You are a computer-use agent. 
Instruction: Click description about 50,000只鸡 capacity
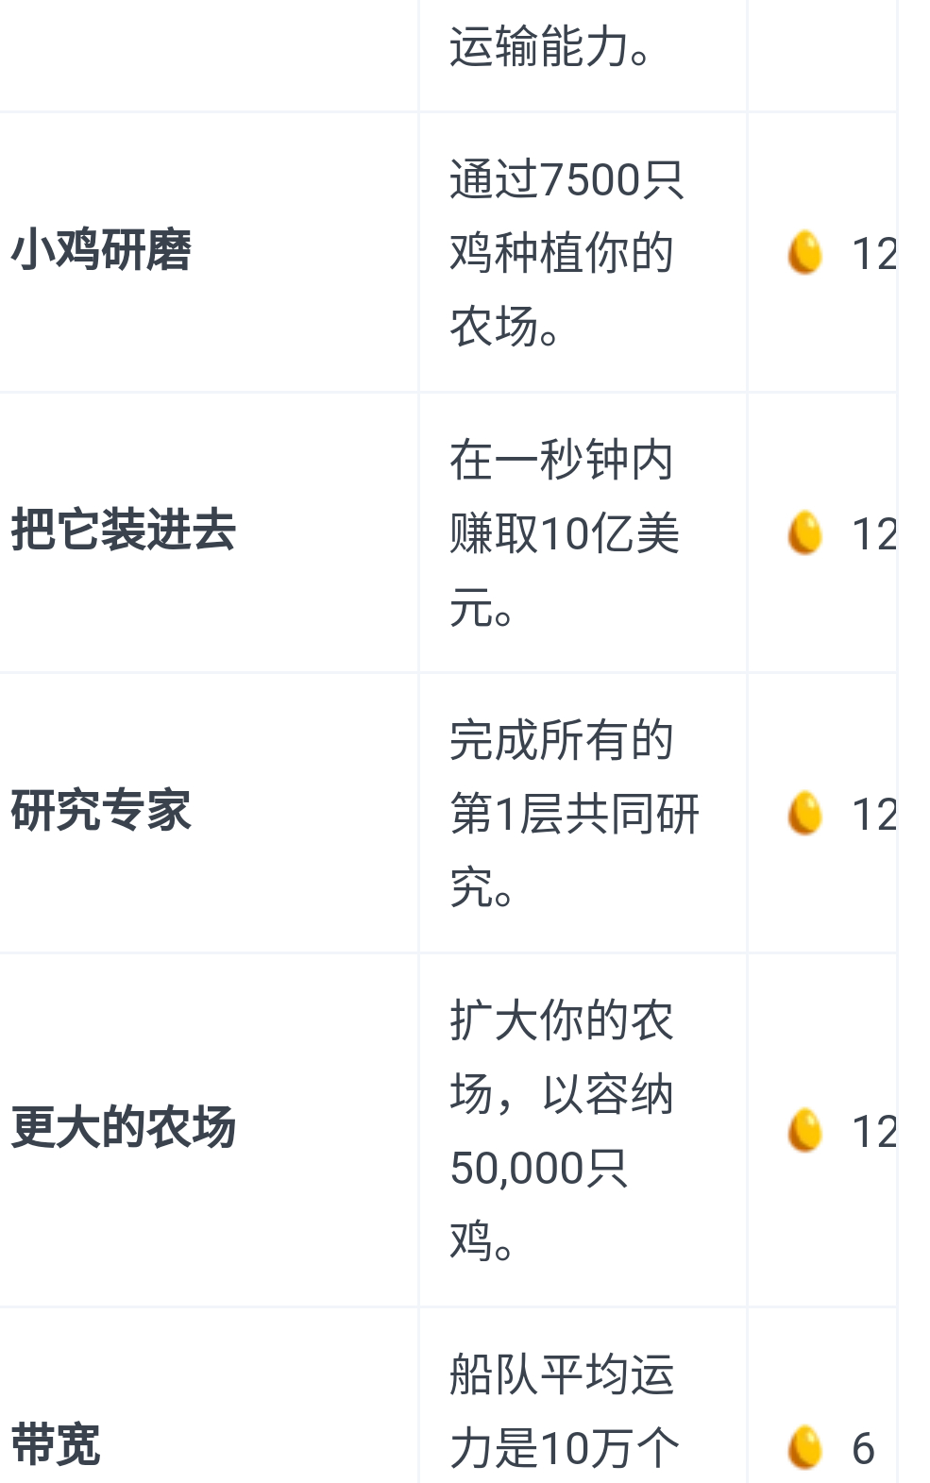tap(562, 1130)
